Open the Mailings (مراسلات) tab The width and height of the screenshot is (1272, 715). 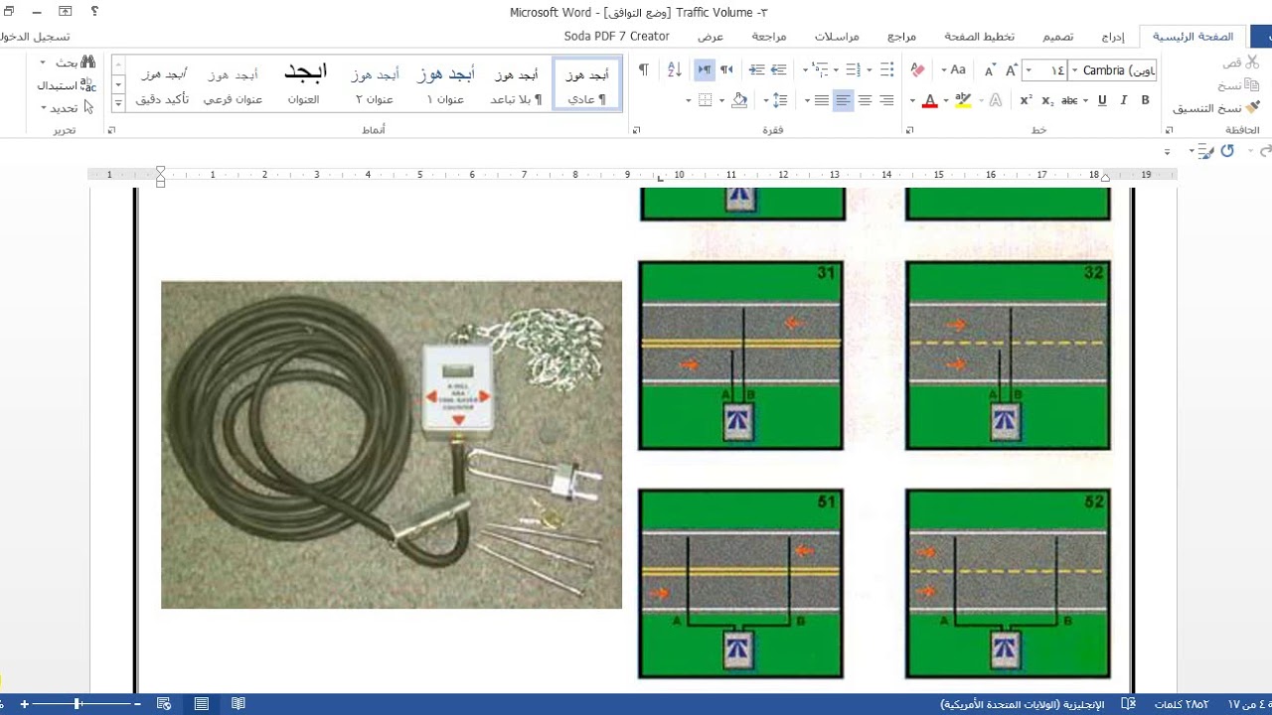(838, 37)
